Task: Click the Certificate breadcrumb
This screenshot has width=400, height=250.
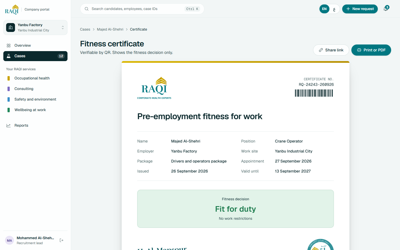Action: click(x=139, y=29)
